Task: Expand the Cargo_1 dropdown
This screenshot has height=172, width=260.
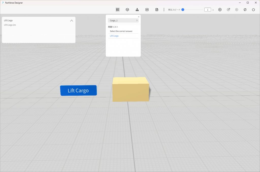Action: (x=123, y=20)
